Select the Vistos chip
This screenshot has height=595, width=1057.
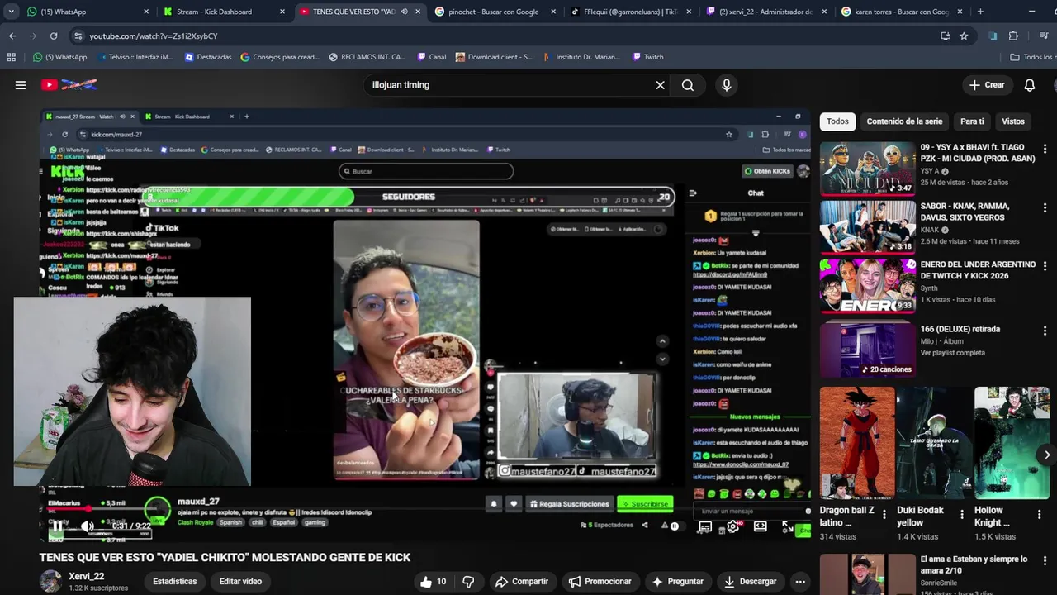[x=1013, y=121]
